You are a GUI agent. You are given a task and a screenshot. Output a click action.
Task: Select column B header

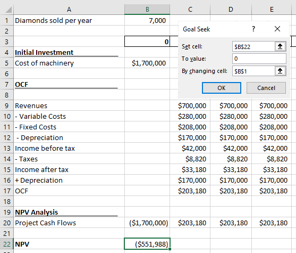point(147,9)
